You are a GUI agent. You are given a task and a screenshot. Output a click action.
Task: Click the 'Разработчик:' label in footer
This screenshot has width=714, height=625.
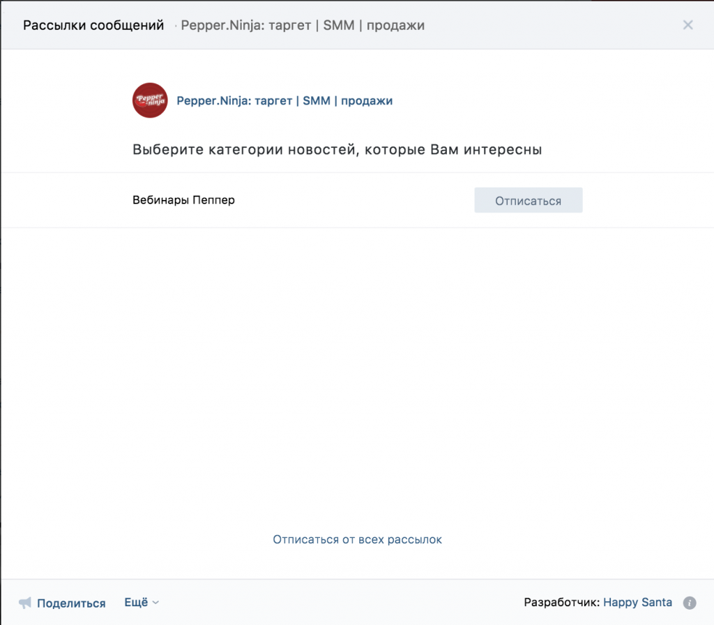point(561,602)
